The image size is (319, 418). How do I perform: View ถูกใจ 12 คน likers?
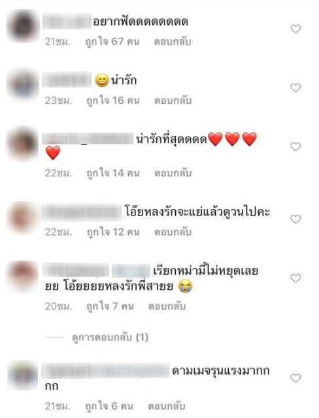113,233
